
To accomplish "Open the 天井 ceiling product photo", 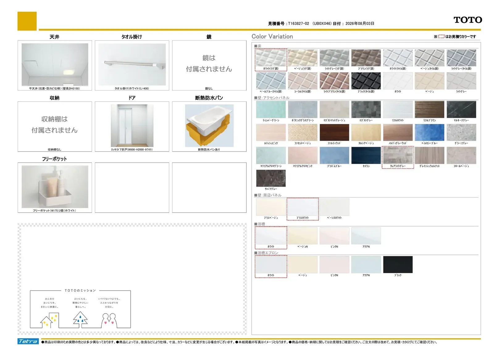I will pyautogui.click(x=55, y=64).
